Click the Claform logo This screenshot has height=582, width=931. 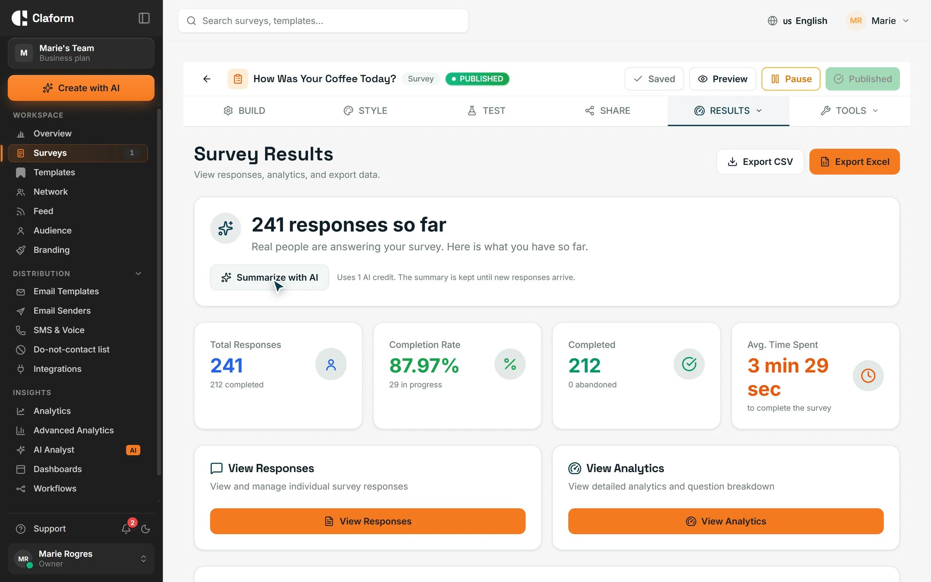click(43, 18)
